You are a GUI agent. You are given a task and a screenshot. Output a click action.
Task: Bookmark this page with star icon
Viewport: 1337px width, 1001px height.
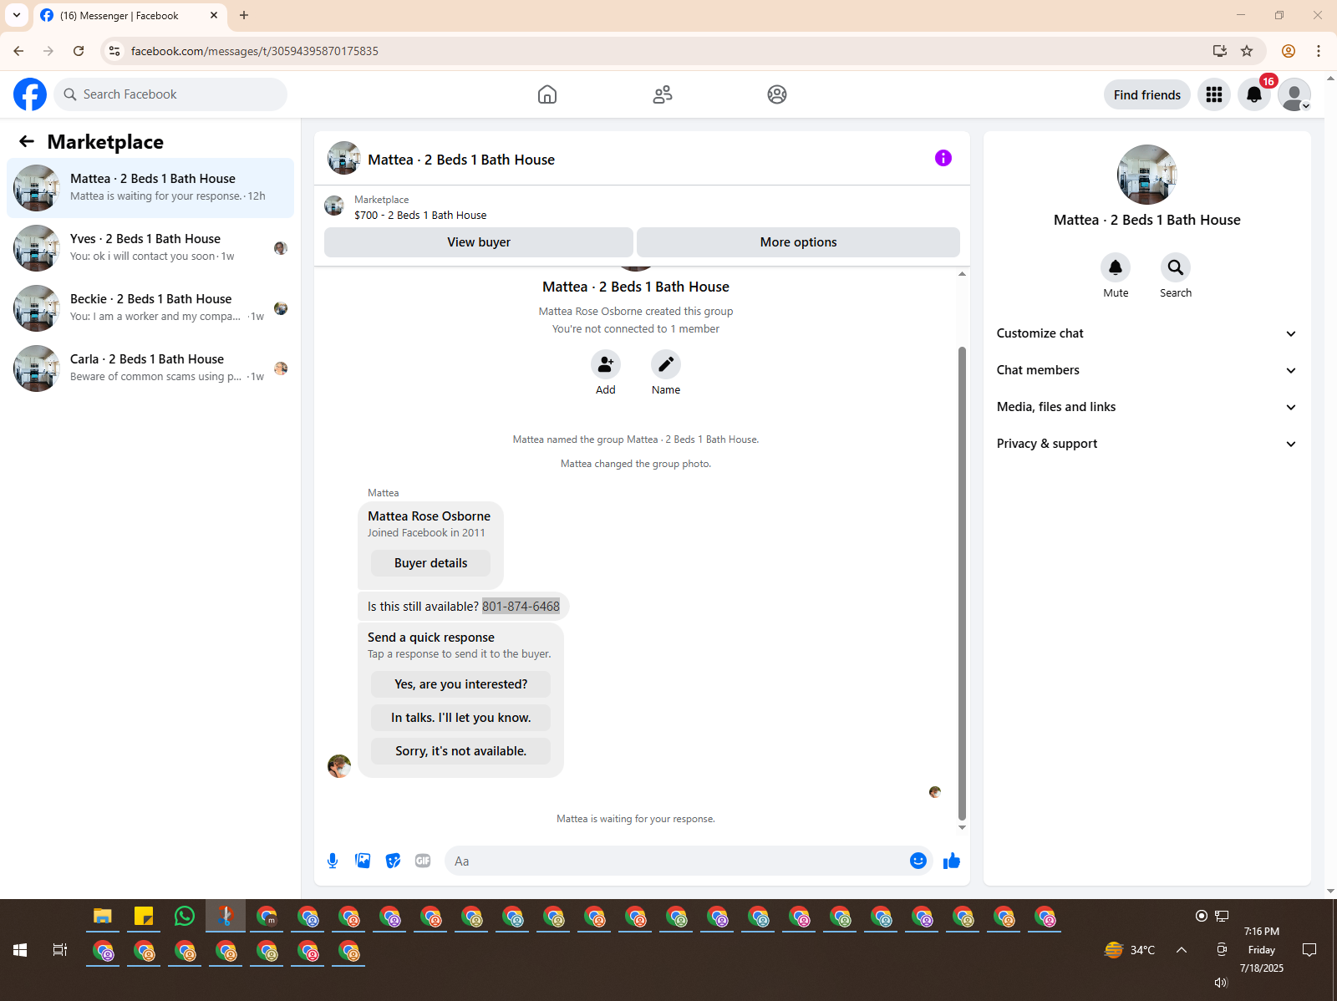pyautogui.click(x=1247, y=51)
